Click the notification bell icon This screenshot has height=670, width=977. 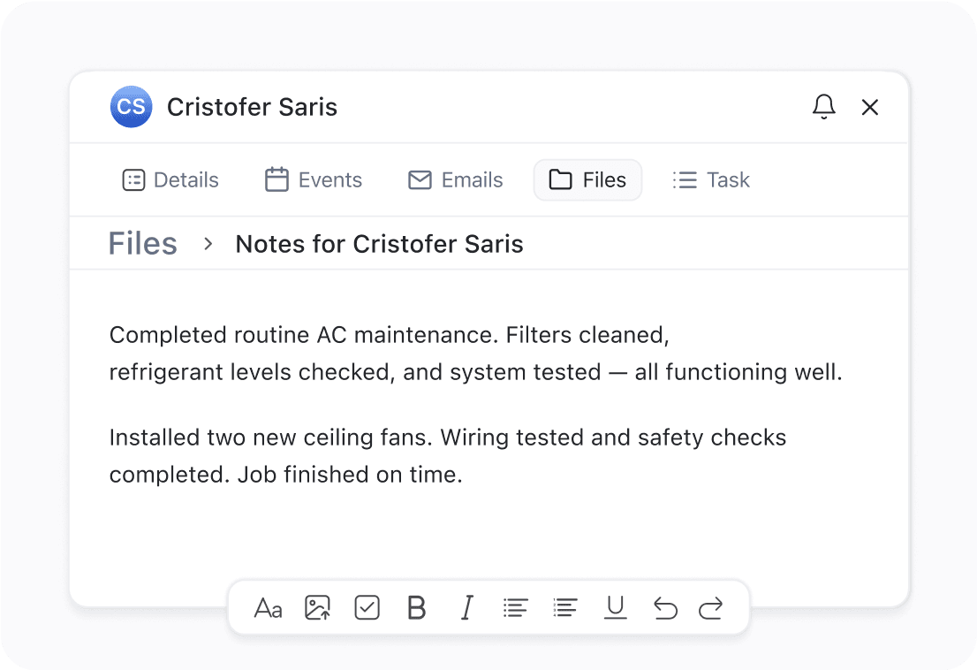(x=823, y=107)
